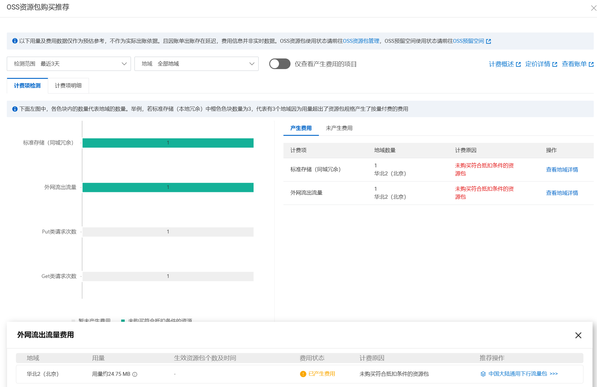
Task: Click the external link icon next to 定价详情
Action: (554, 64)
